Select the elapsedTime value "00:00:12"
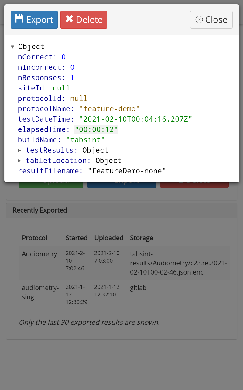 pyautogui.click(x=96, y=129)
